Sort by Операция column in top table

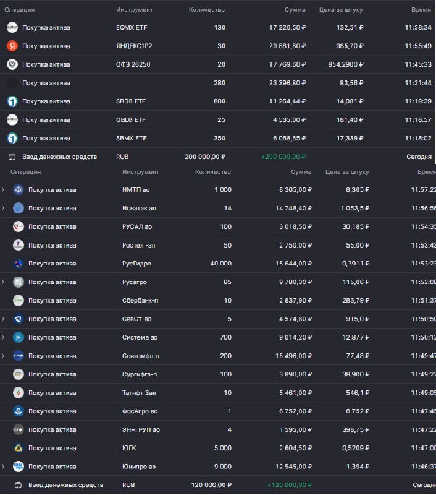20,10
